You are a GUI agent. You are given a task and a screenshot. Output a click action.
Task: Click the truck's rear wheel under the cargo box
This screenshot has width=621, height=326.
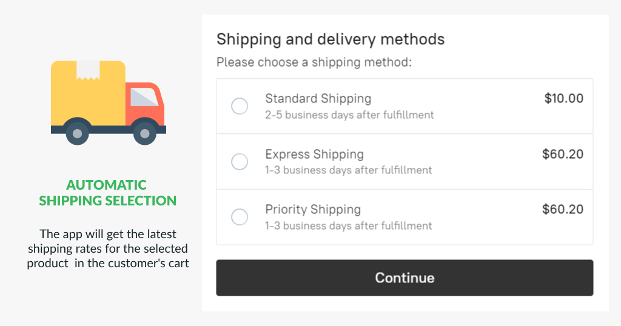[77, 133]
